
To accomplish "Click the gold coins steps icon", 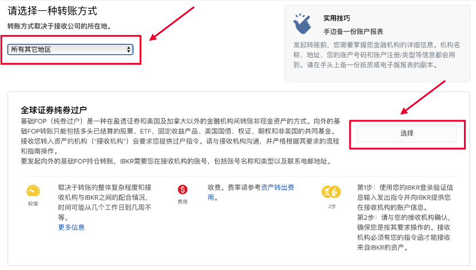I will pyautogui.click(x=331, y=192).
